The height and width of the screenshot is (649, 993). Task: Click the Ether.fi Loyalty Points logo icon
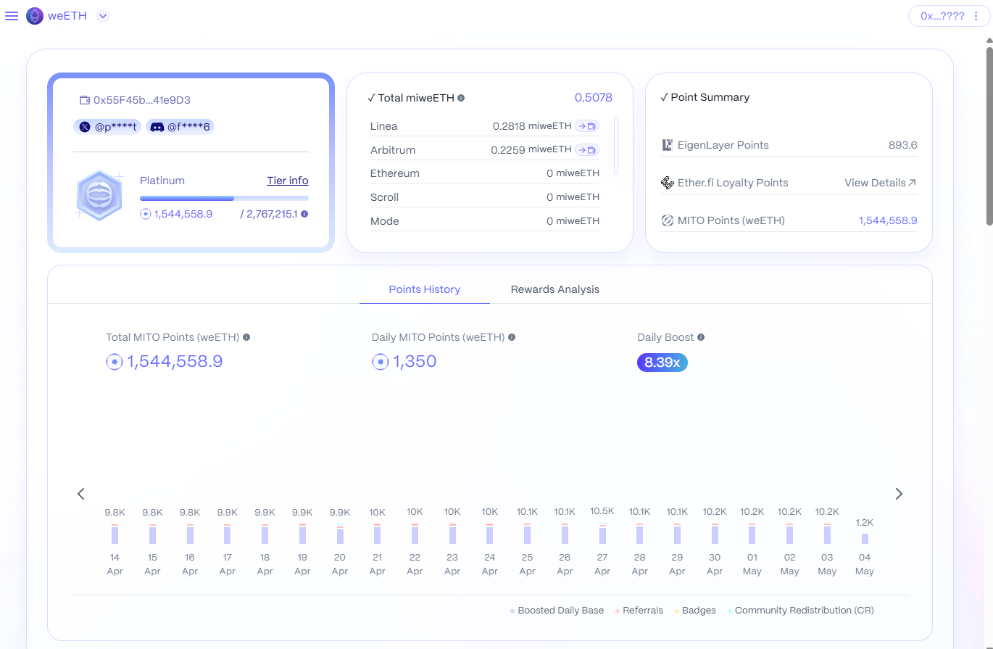(x=668, y=183)
